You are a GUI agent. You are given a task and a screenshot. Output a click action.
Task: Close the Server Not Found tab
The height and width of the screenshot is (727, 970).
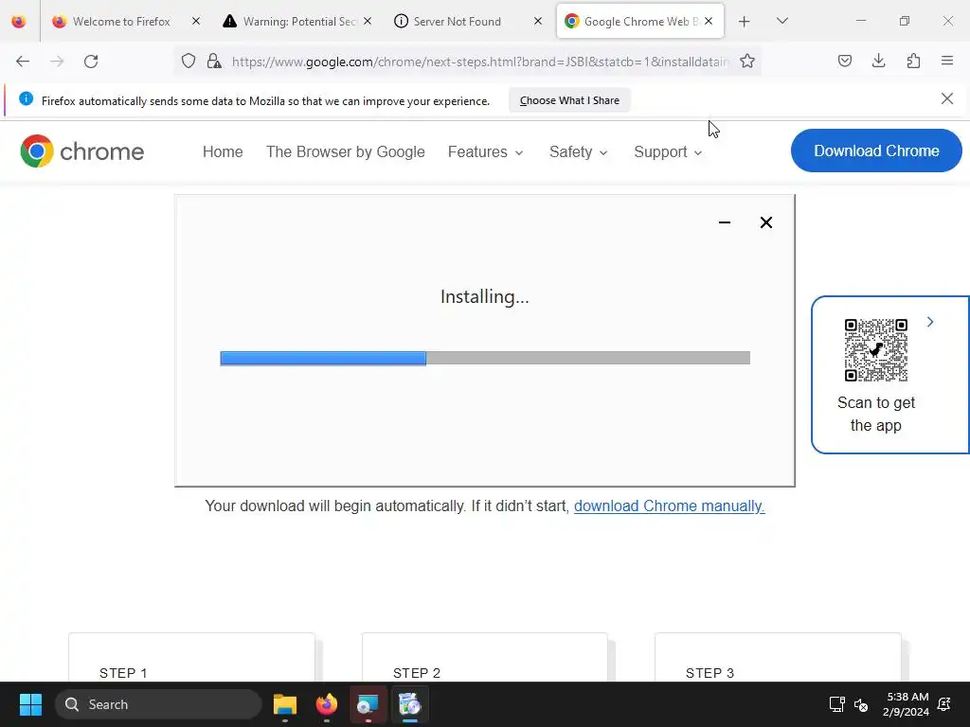(x=538, y=21)
